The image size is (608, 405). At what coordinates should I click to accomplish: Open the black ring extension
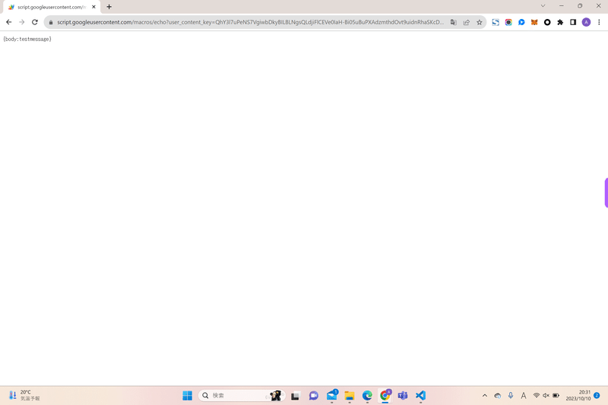click(547, 22)
